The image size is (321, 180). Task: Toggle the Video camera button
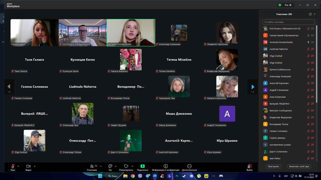[x=28, y=166]
